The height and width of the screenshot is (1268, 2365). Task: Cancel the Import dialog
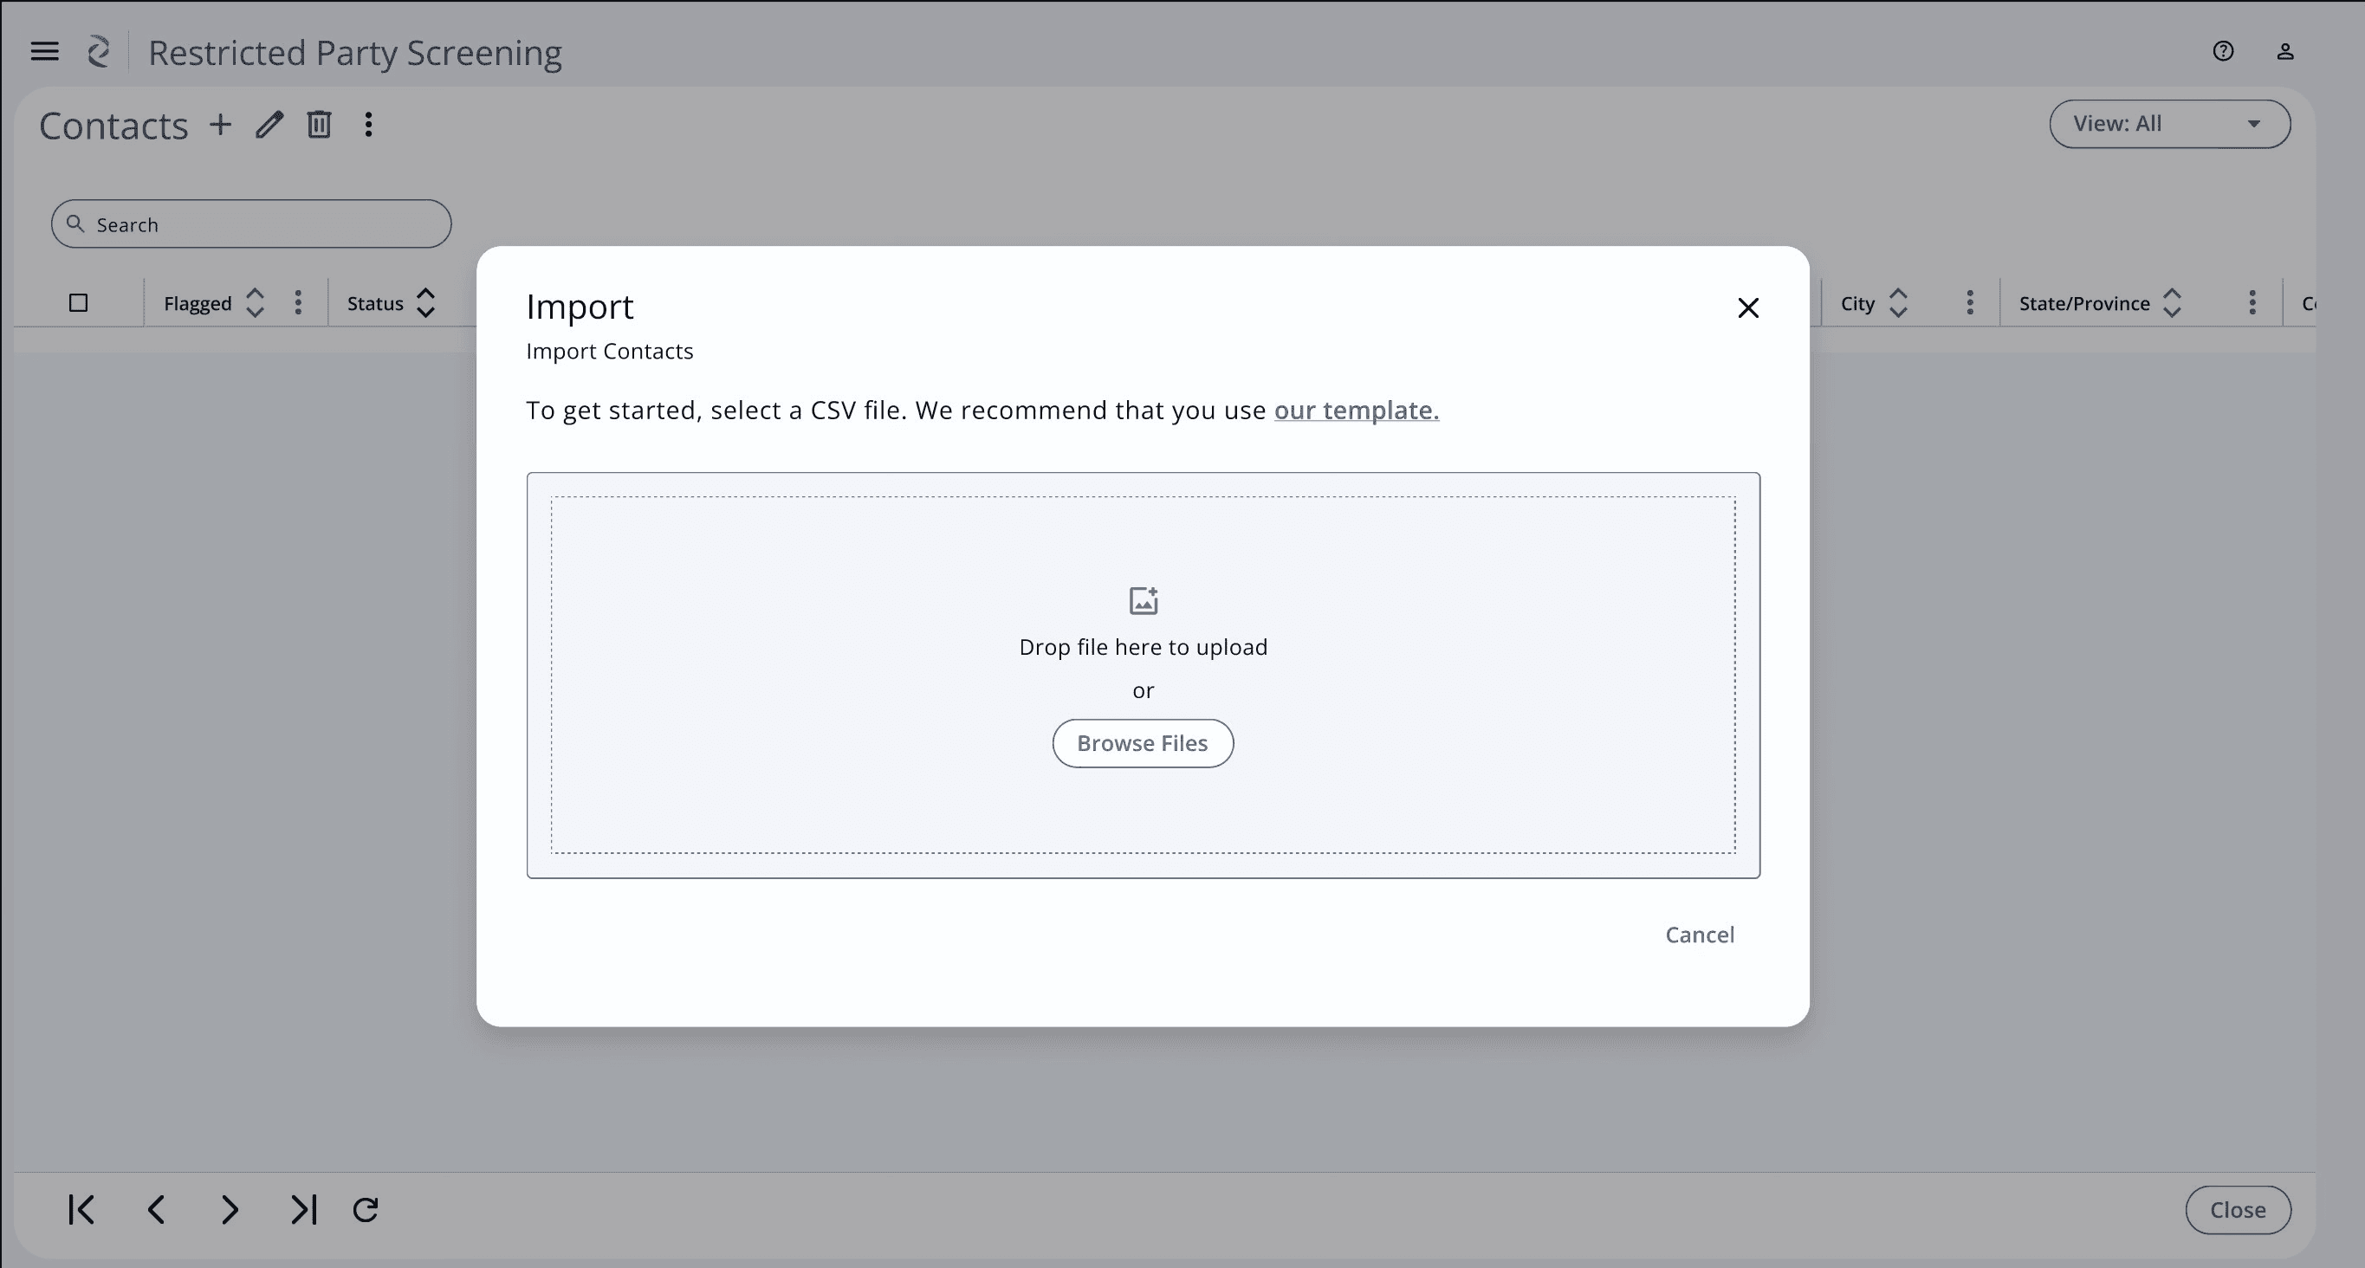(1700, 935)
